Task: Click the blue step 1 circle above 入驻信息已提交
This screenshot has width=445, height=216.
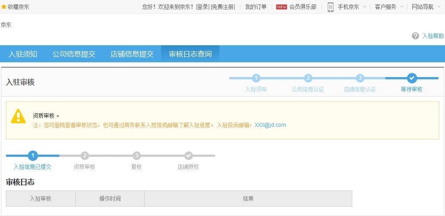Action: pos(33,156)
